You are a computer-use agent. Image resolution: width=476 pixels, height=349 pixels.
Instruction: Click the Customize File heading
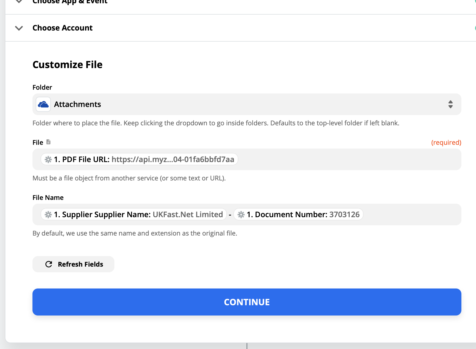pos(67,65)
